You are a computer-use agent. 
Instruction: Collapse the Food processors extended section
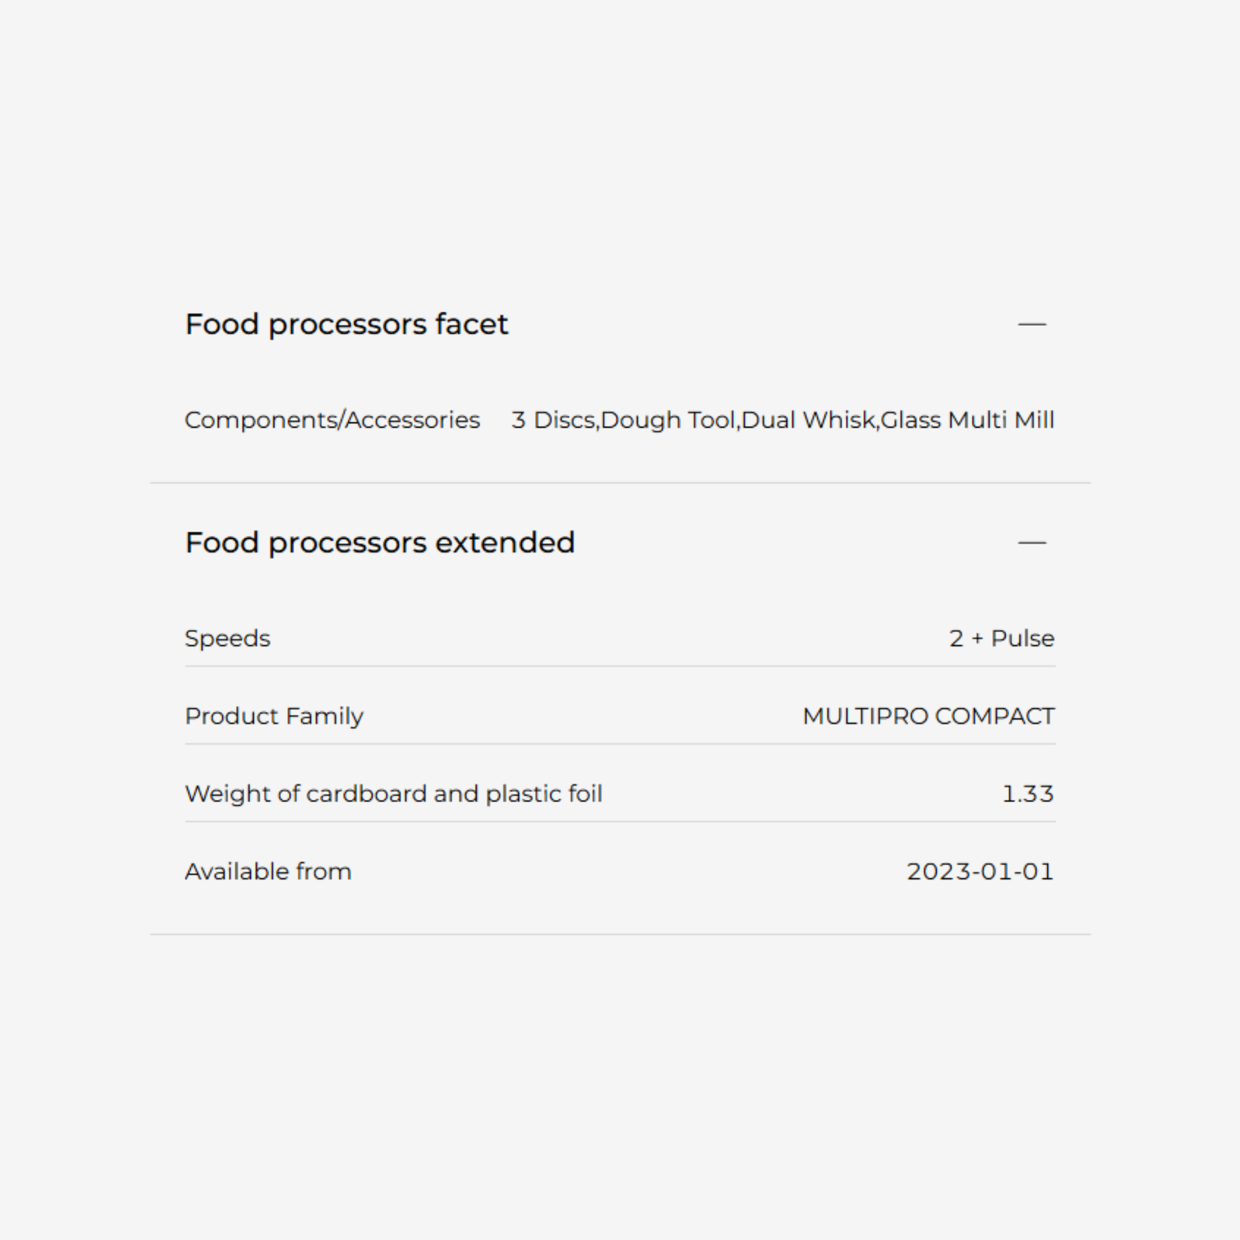1031,543
